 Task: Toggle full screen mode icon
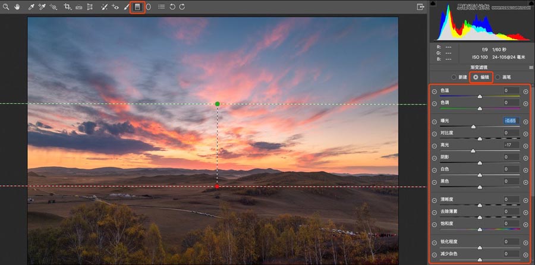pyautogui.click(x=420, y=7)
